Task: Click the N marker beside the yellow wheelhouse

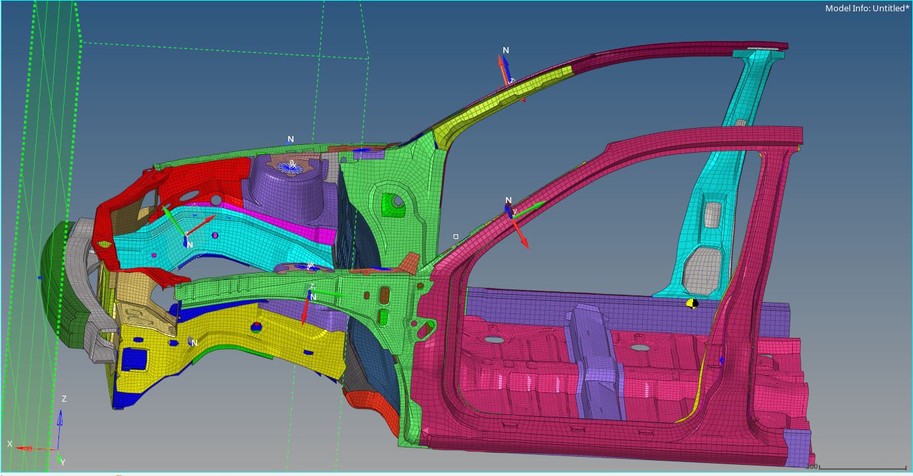Action: point(194,341)
